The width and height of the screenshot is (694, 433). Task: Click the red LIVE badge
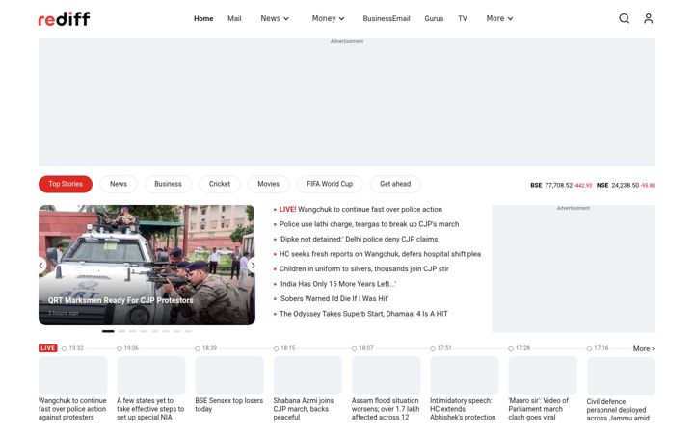[48, 348]
